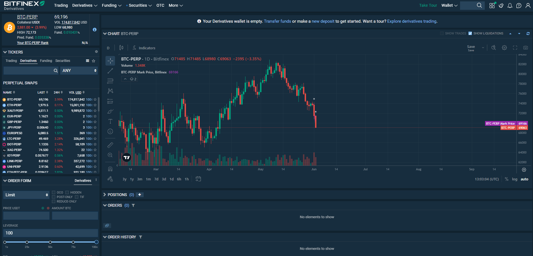533x256 pixels.
Task: Open the Limit order type dropdown
Action: (26, 195)
